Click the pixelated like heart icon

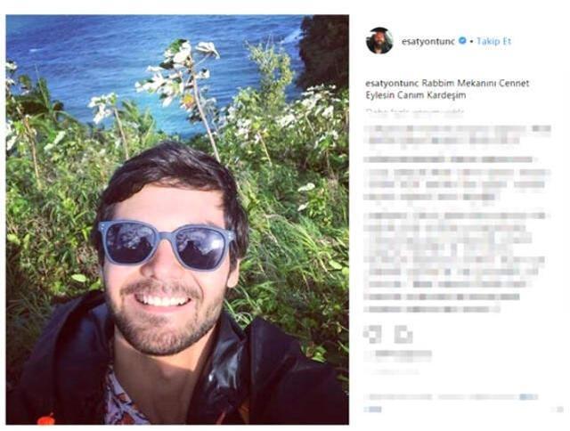373,334
